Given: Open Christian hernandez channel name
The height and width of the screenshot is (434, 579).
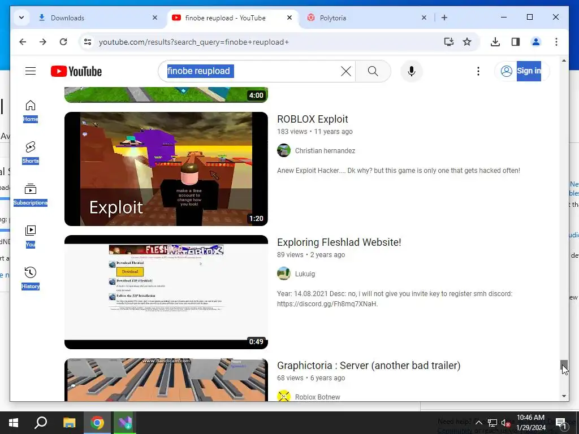Looking at the screenshot, I should (x=325, y=150).
